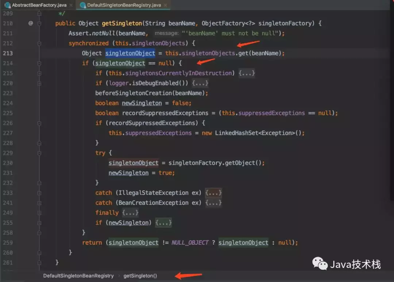
Task: Click line number 259 in gutter
Action: point(8,243)
